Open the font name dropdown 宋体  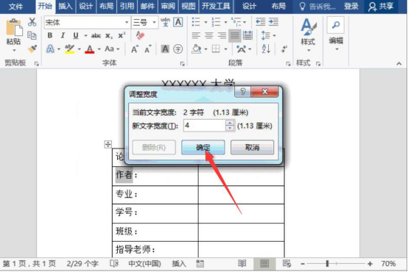pos(127,22)
